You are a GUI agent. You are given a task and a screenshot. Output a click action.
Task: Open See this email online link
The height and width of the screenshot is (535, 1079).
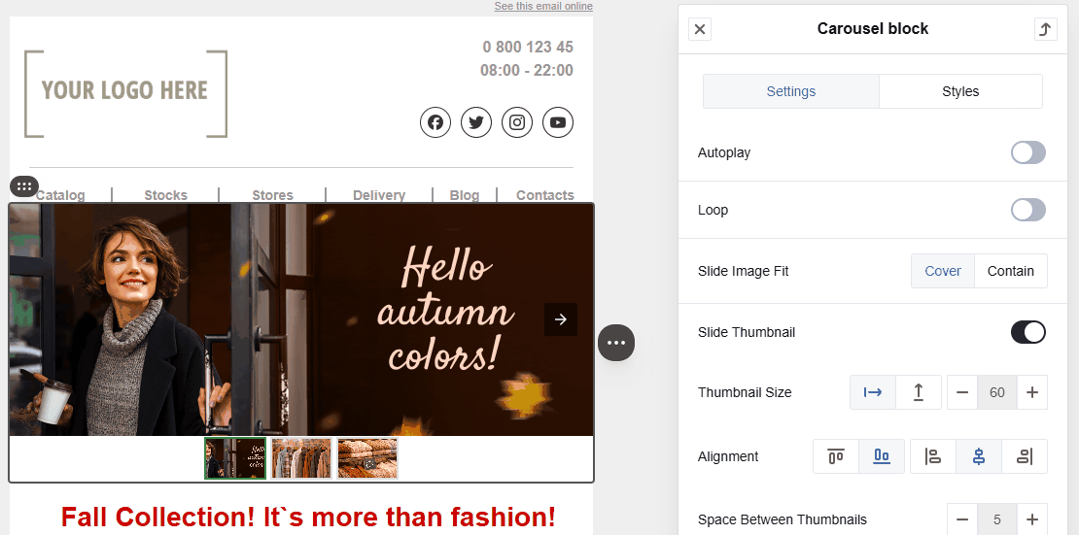click(543, 6)
